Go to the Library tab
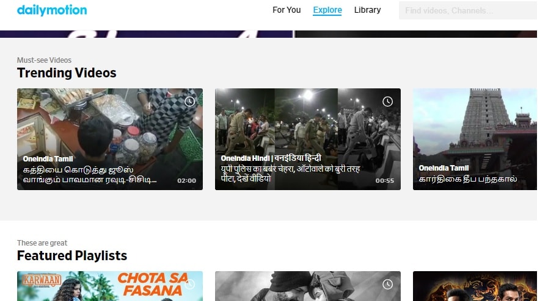Screen dimensions: 559x301 [367, 10]
